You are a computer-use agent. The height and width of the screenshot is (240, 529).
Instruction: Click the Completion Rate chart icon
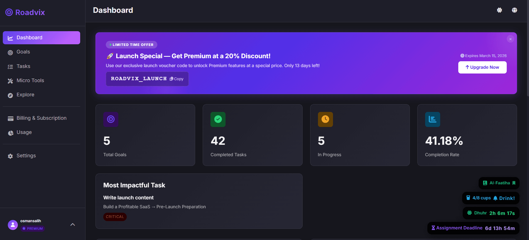[432, 119]
